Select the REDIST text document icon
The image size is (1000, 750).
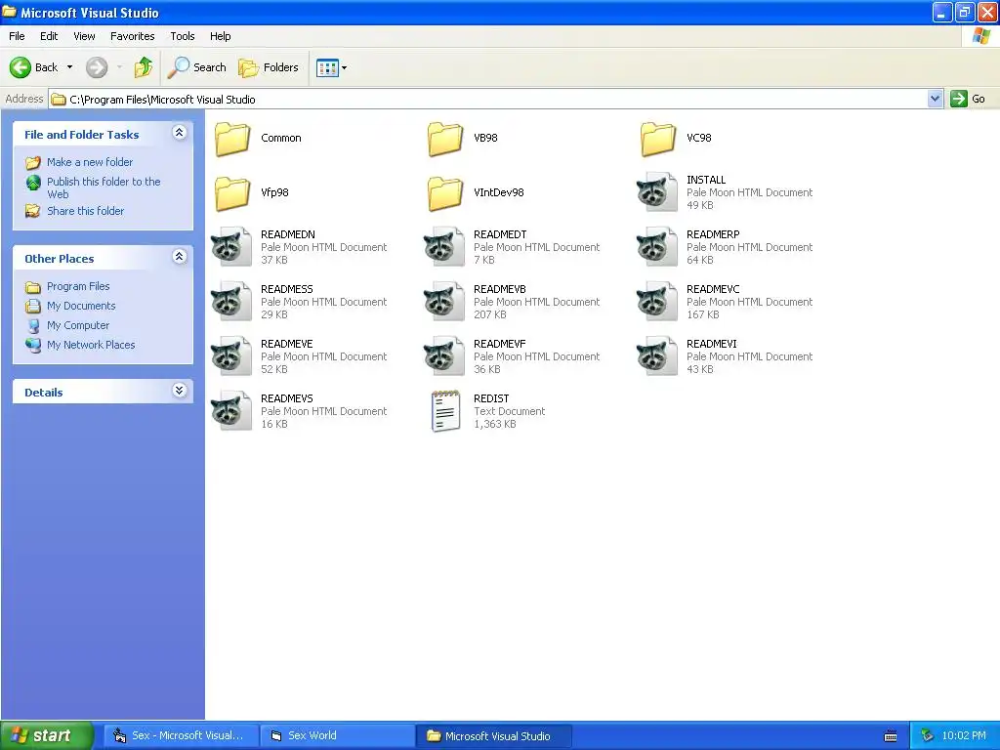(x=445, y=411)
